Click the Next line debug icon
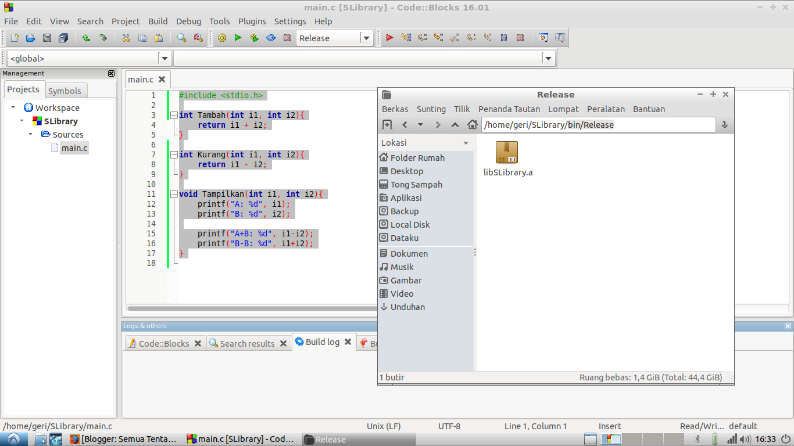The height and width of the screenshot is (446, 794). (x=423, y=38)
